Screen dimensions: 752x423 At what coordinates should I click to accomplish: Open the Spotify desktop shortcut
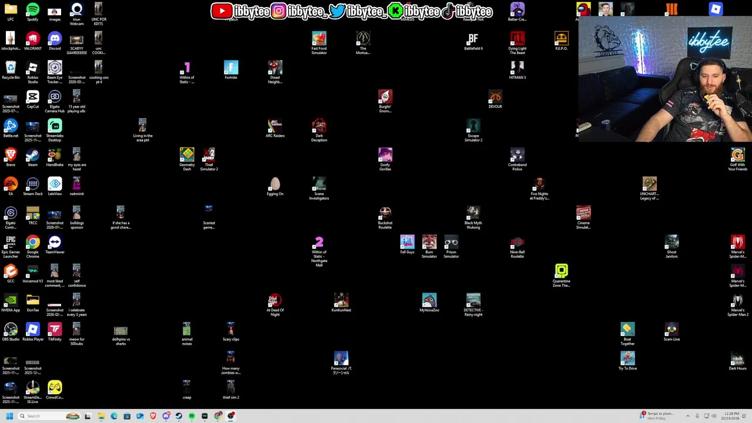point(32,12)
